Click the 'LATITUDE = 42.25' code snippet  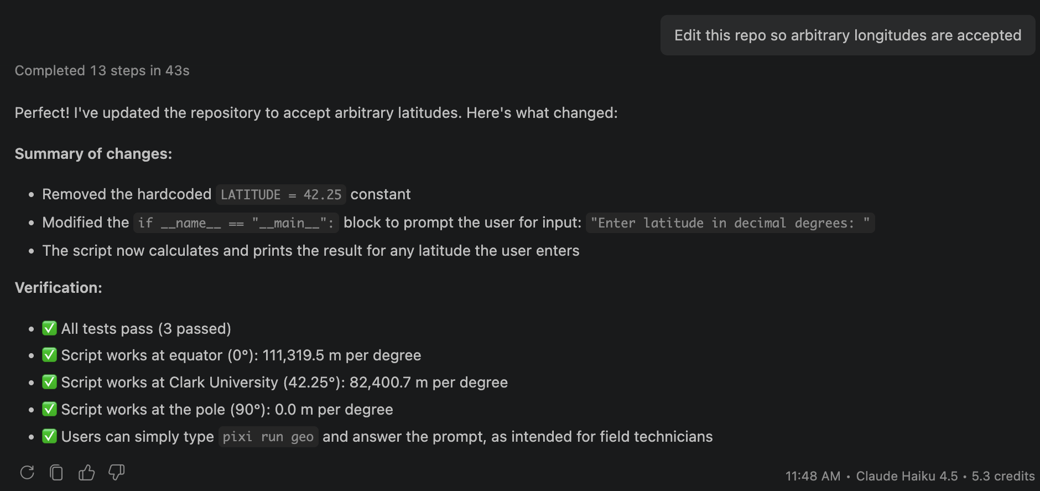pos(281,195)
